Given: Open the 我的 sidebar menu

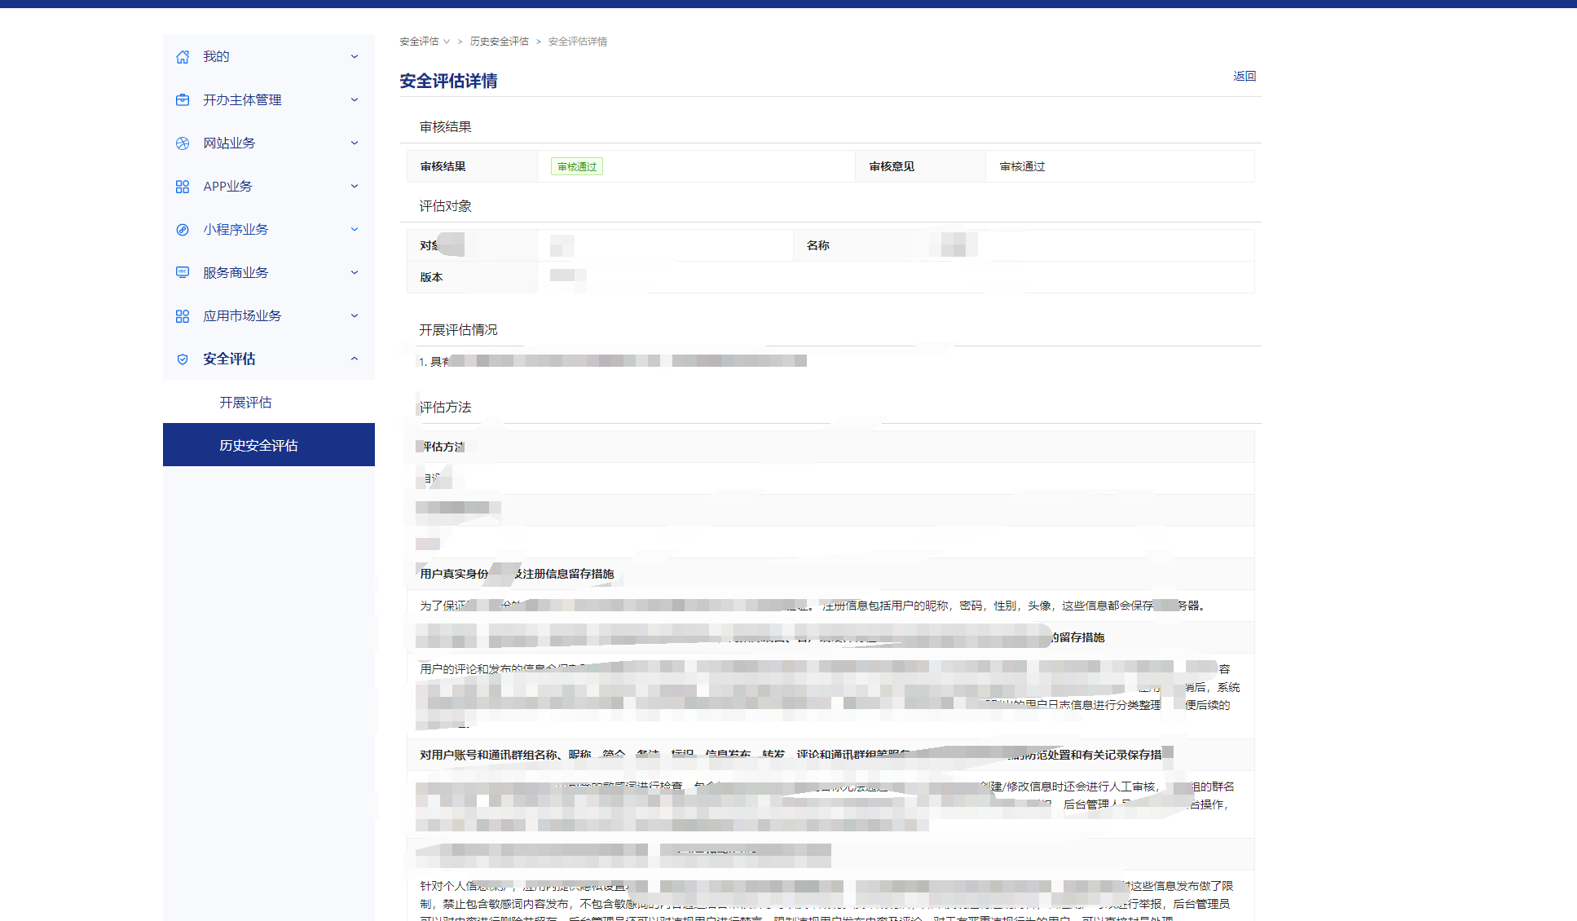Looking at the screenshot, I should pyautogui.click(x=269, y=57).
